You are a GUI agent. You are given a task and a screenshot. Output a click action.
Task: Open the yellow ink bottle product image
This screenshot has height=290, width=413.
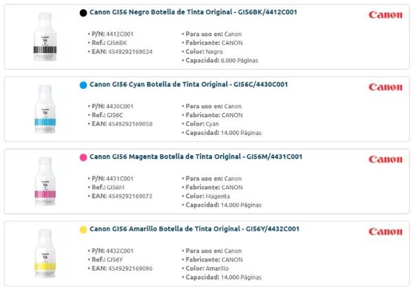click(x=45, y=254)
